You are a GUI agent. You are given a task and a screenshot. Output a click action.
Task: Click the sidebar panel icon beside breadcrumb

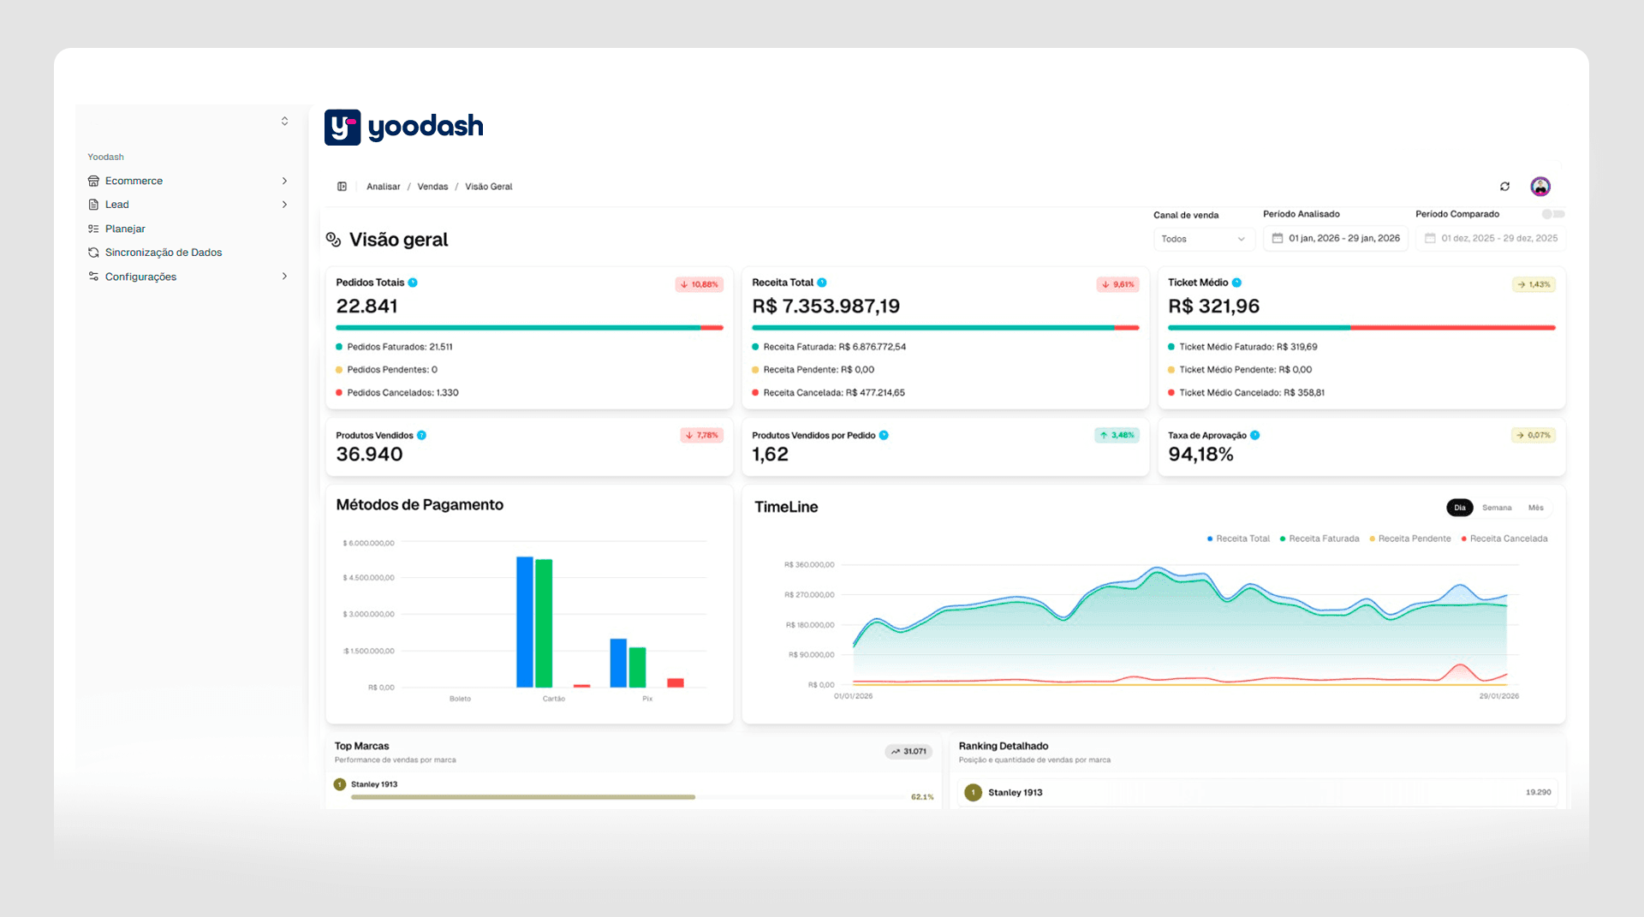[342, 186]
